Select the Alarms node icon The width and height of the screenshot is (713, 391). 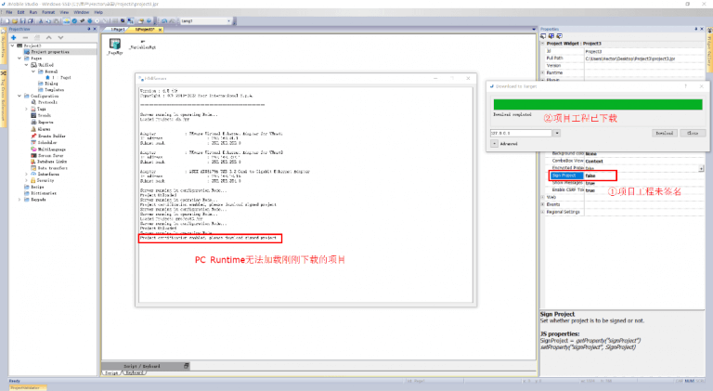click(33, 128)
